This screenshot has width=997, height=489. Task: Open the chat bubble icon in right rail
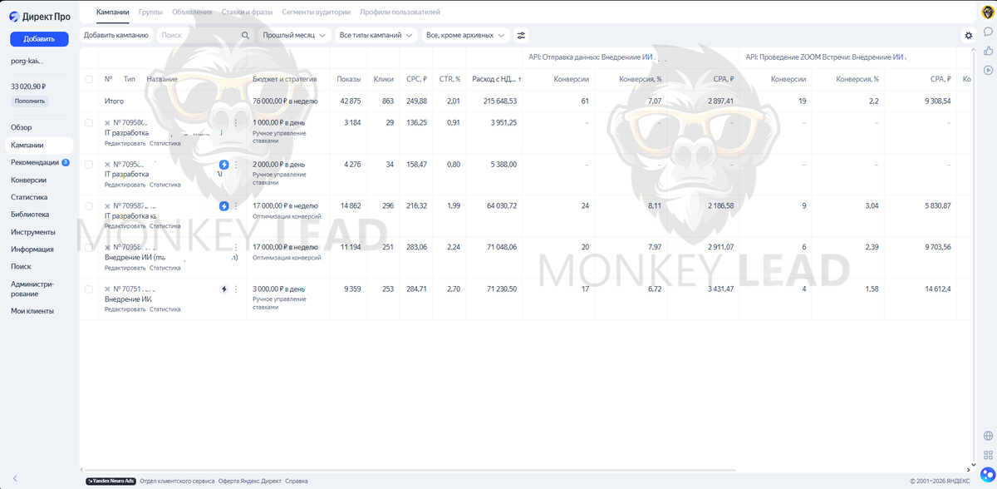click(988, 32)
